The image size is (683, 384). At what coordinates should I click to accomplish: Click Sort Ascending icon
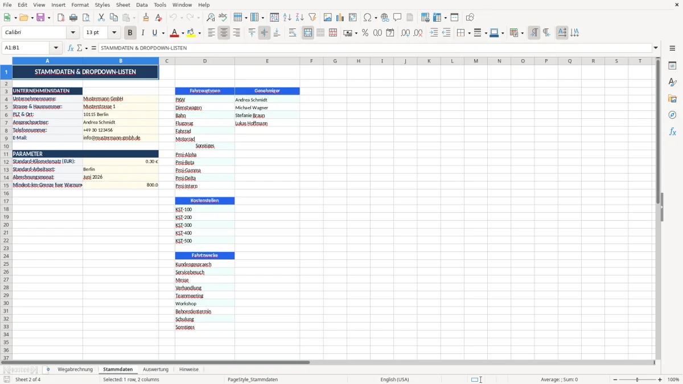click(287, 18)
